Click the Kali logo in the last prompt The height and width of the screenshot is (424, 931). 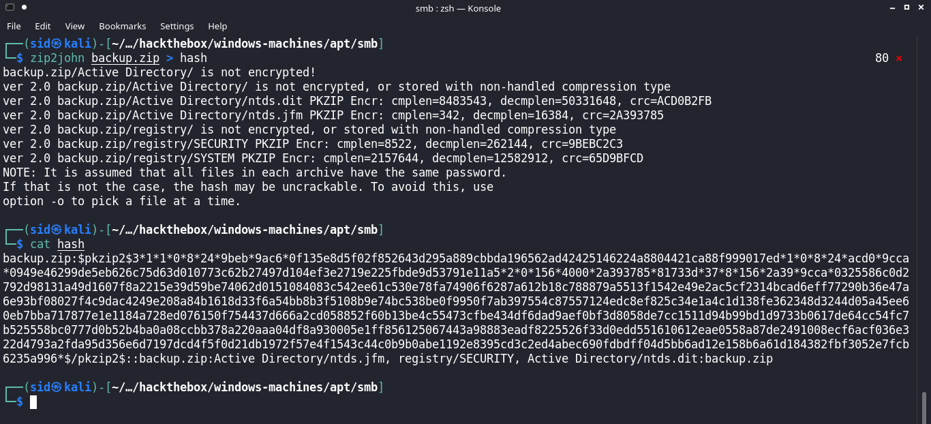(x=57, y=387)
